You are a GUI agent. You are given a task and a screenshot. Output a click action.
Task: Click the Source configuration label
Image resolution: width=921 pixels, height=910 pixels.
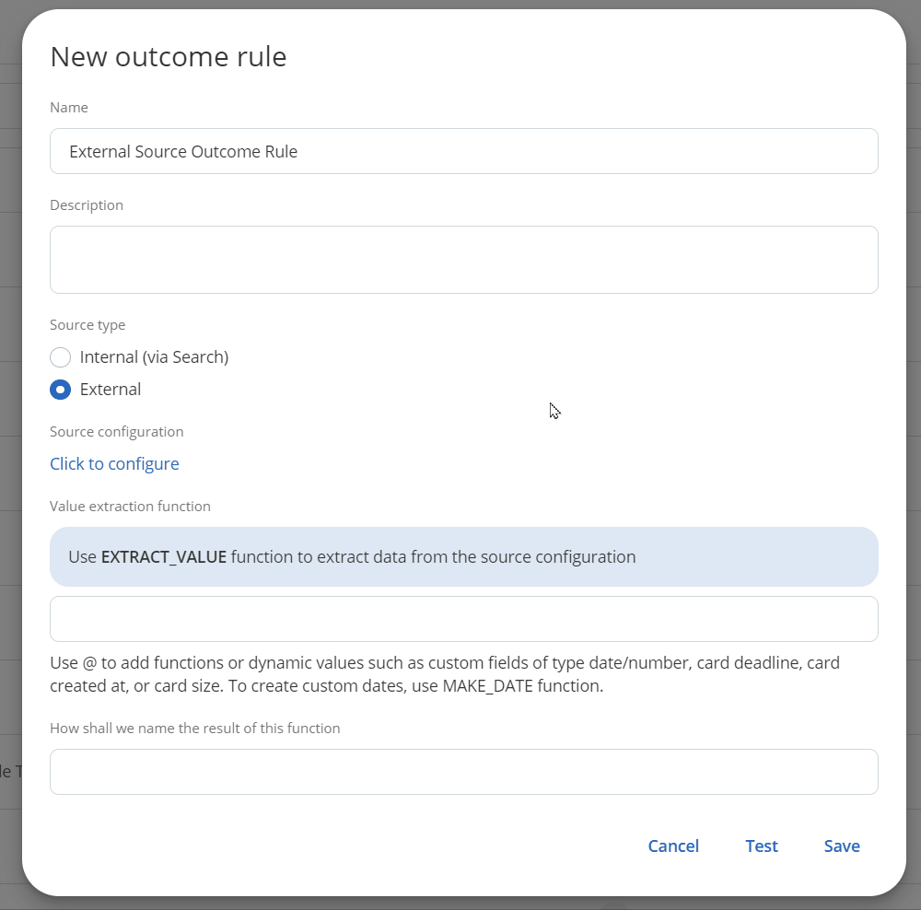pyautogui.click(x=117, y=431)
